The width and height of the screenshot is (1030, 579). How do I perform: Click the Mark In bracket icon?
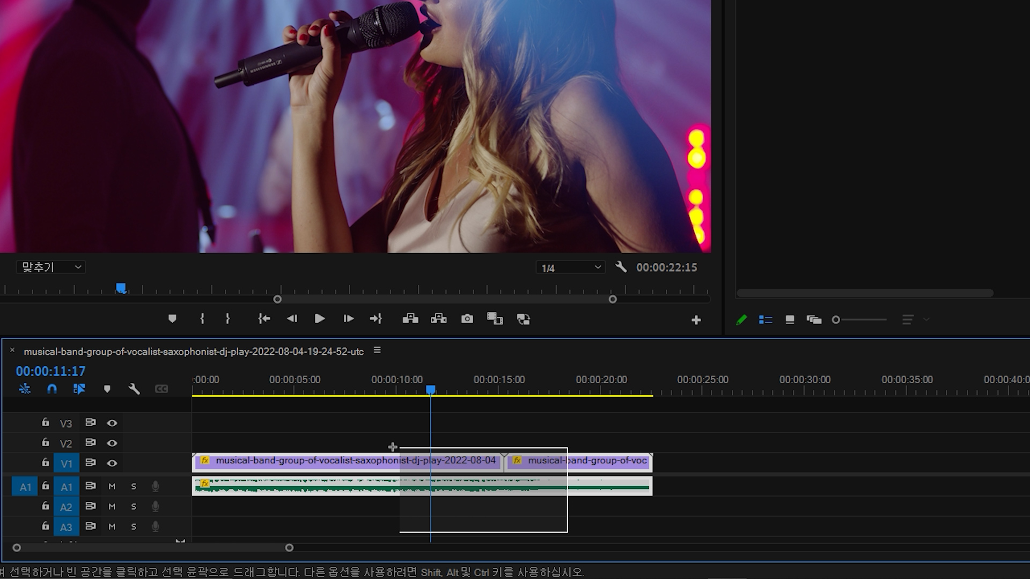pyautogui.click(x=202, y=319)
